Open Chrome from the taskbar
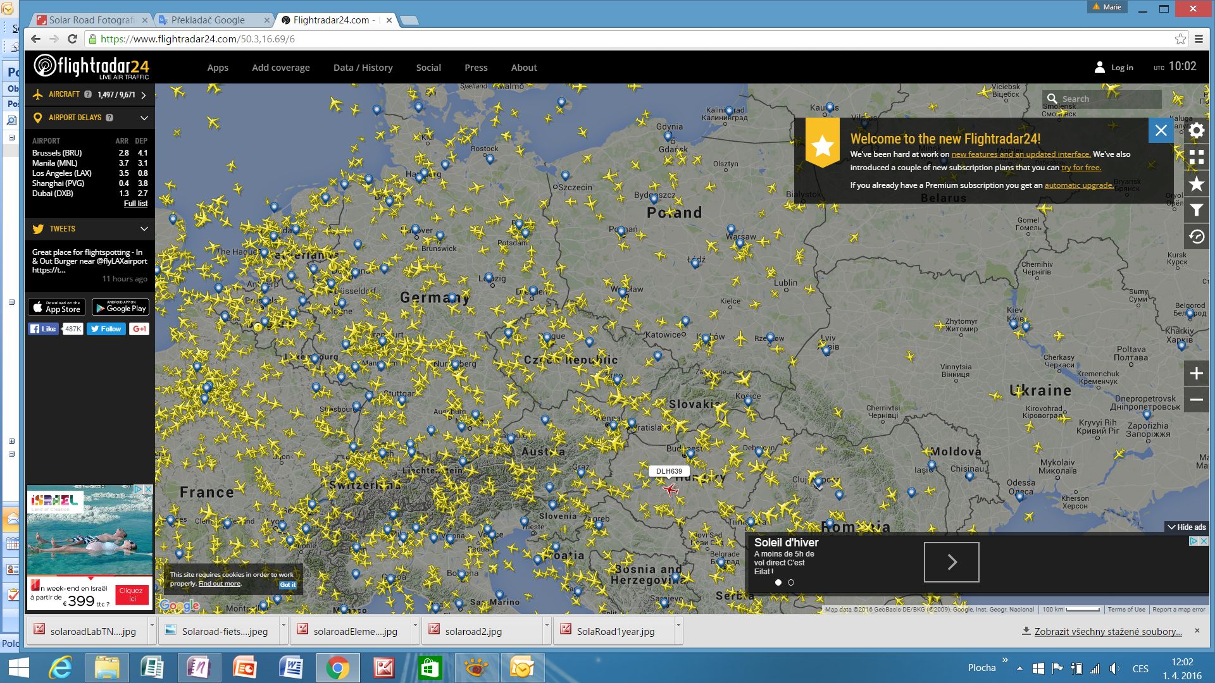The height and width of the screenshot is (683, 1215). (x=337, y=668)
